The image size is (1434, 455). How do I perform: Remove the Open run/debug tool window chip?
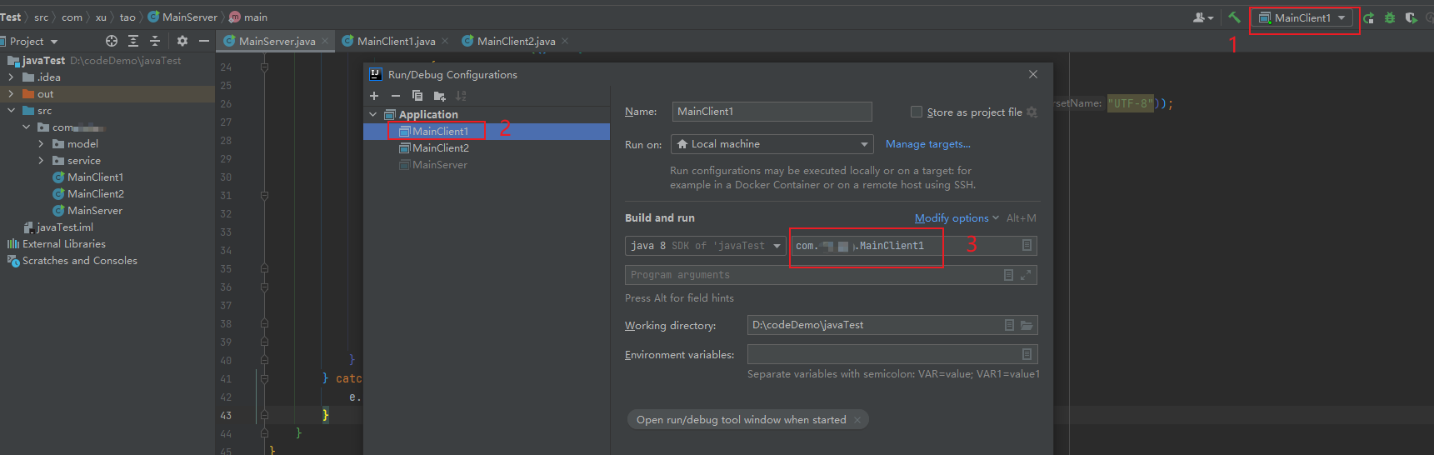(x=857, y=420)
